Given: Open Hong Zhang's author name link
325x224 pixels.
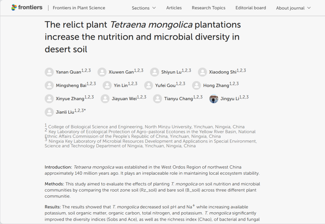Looking at the screenshot, I should click(x=216, y=85).
